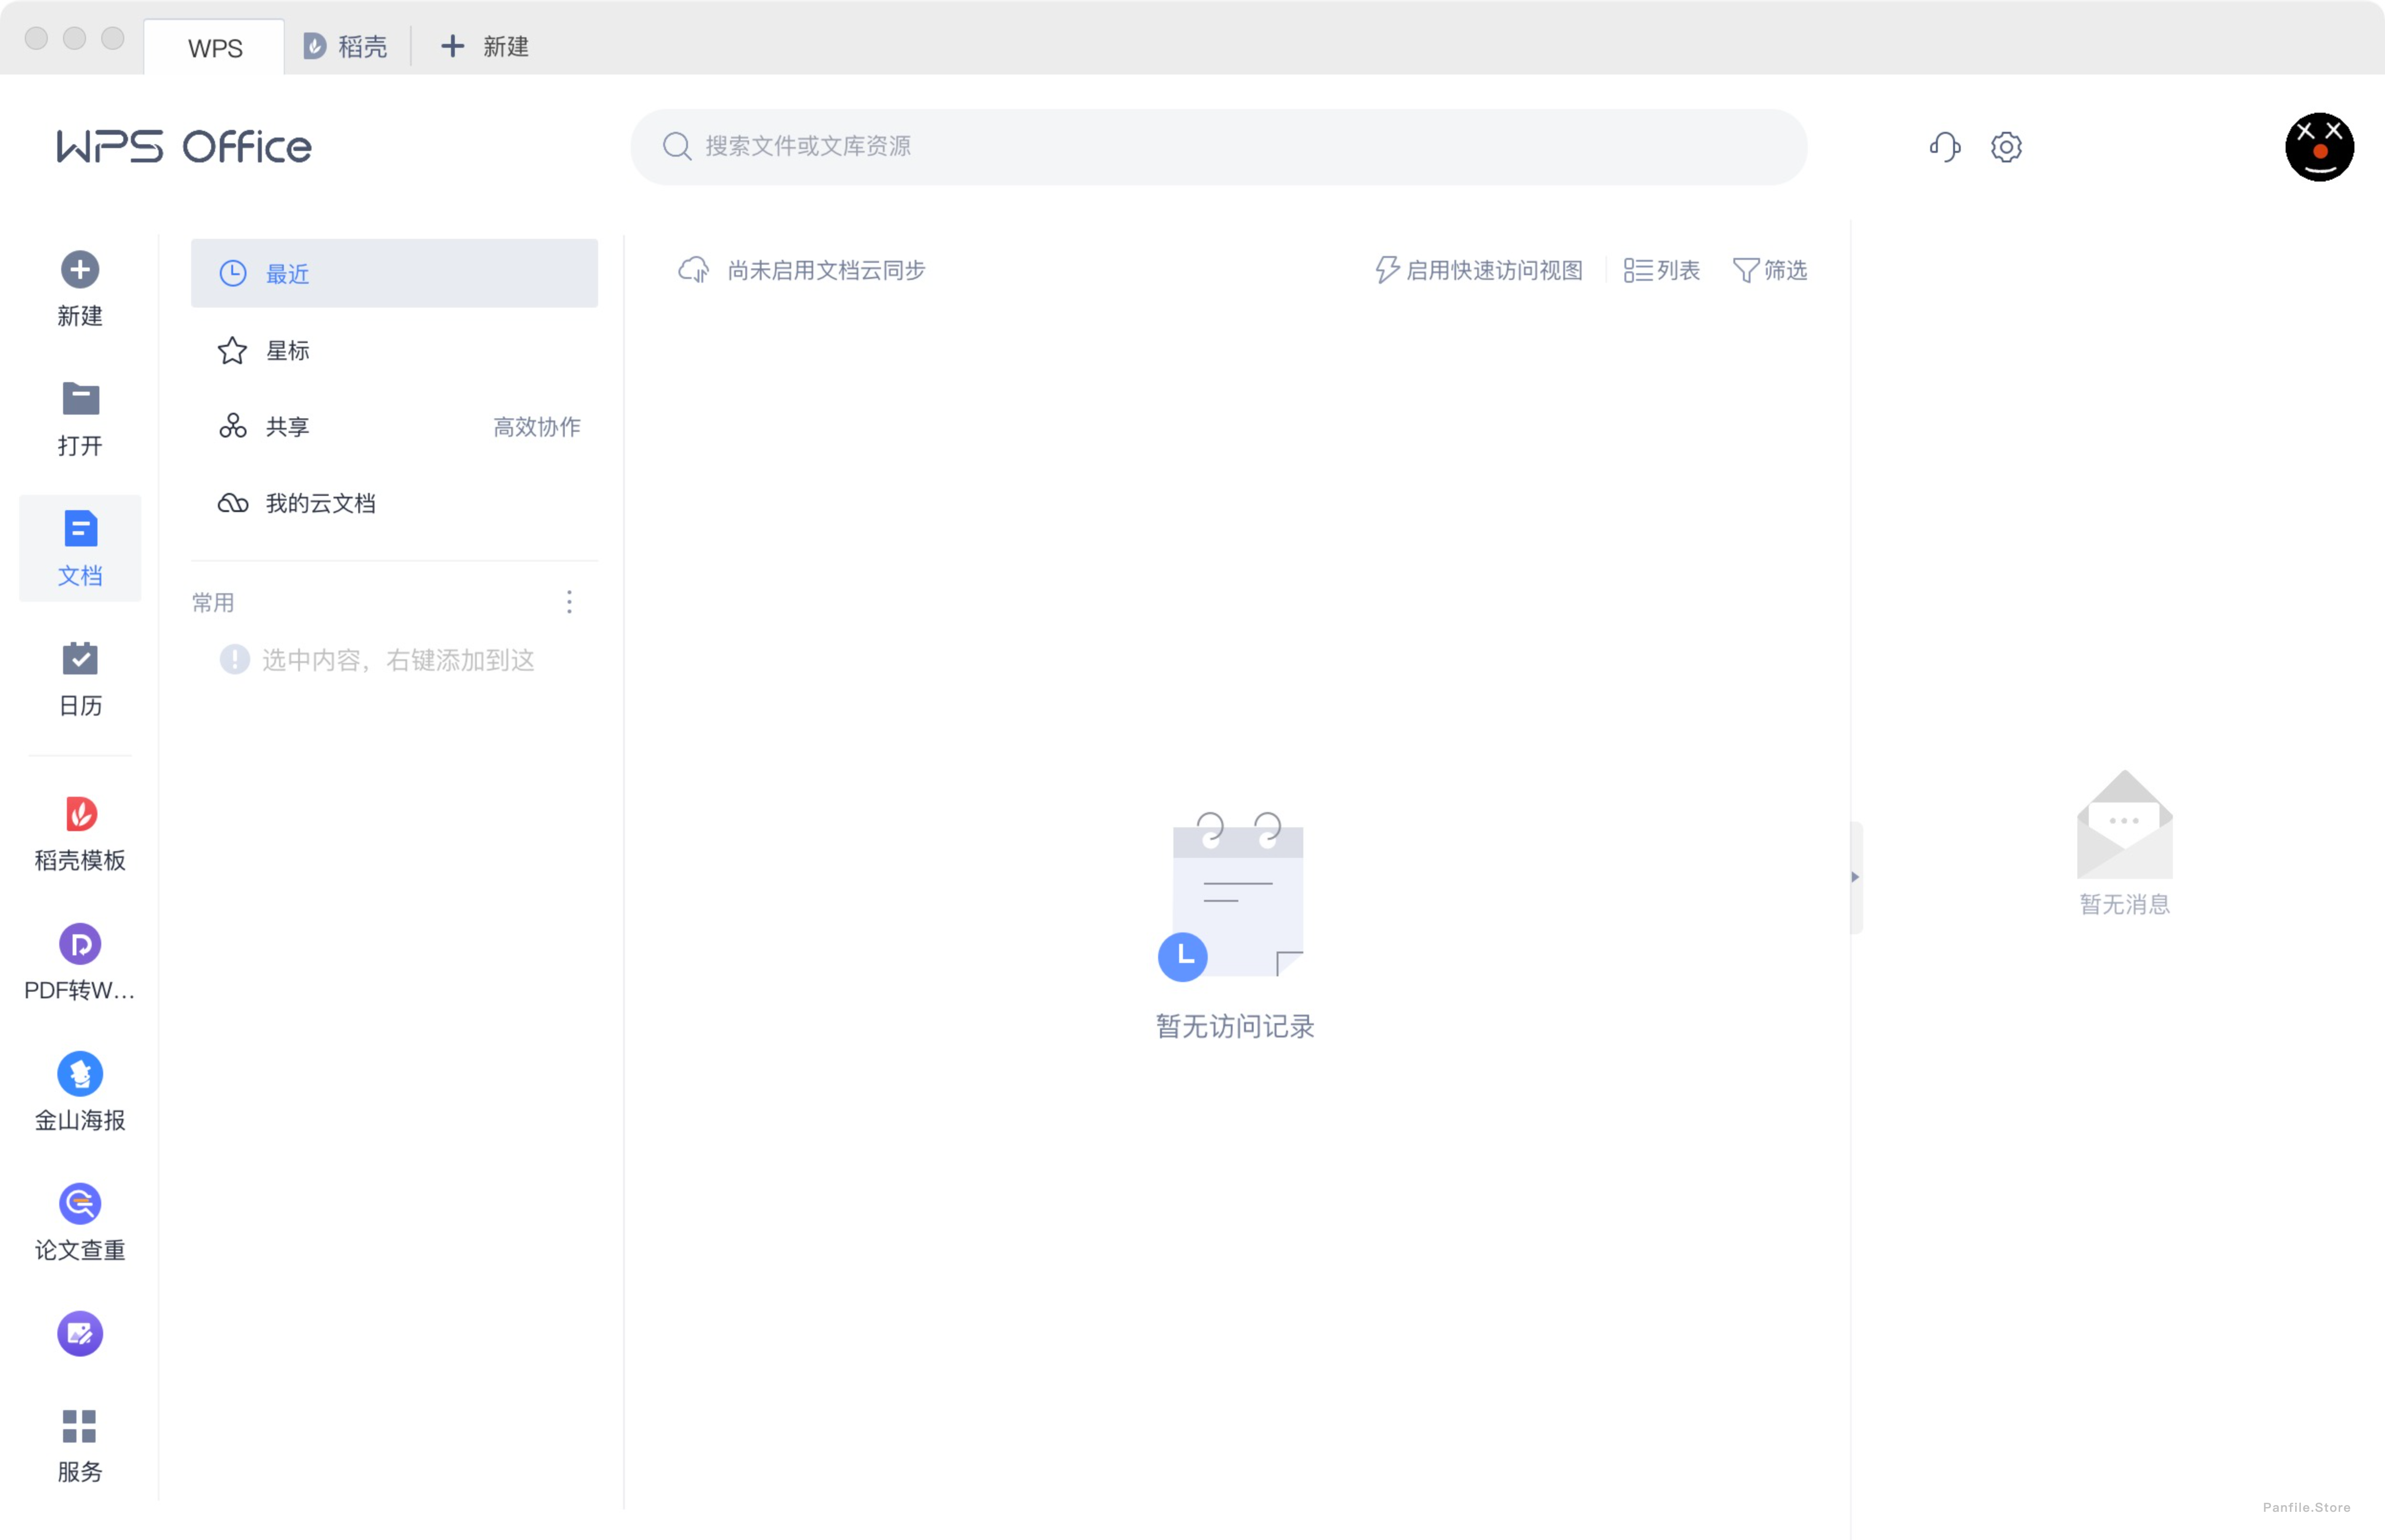Click the 我的云文档 cloud icon
This screenshot has width=2385, height=1540.
click(x=233, y=503)
